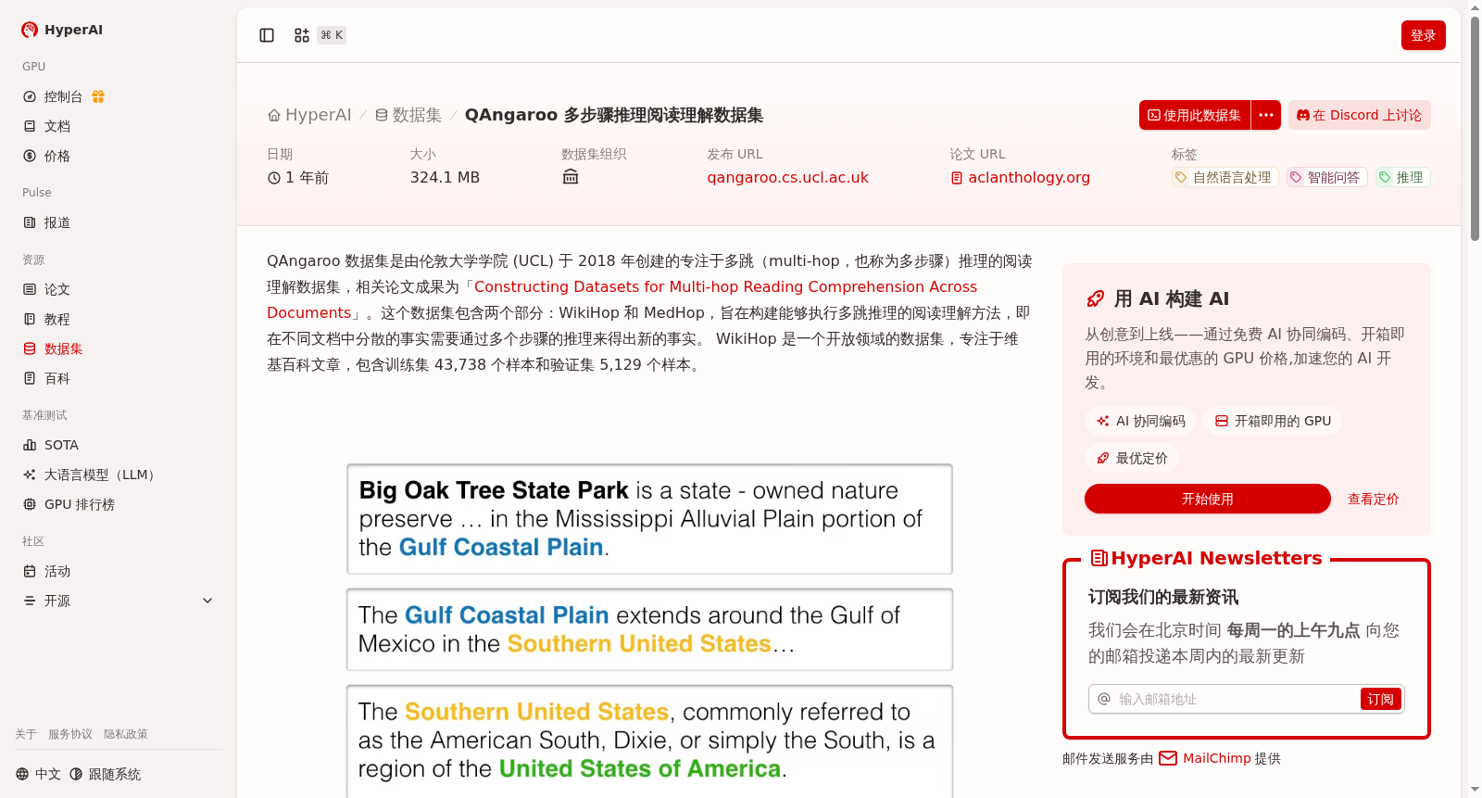This screenshot has width=1482, height=798.
Task: Click 在 Discord 上讨论 button
Action: [1360, 115]
